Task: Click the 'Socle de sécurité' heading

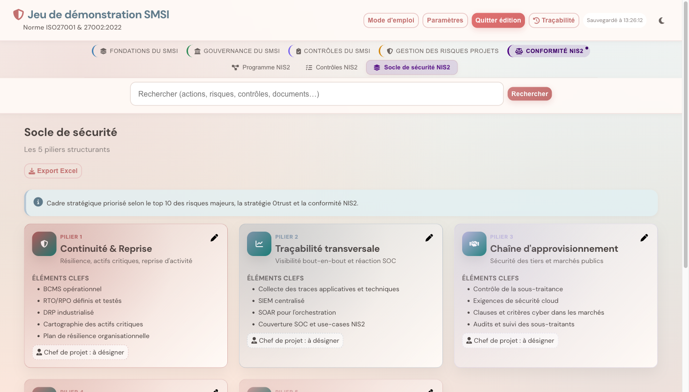Action: [71, 132]
